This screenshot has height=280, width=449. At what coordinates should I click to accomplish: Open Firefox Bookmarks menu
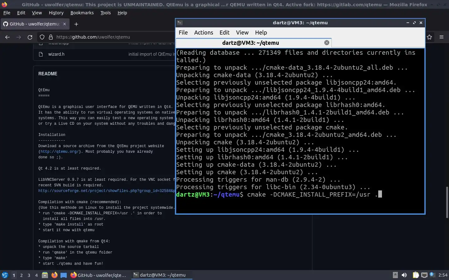point(82,13)
